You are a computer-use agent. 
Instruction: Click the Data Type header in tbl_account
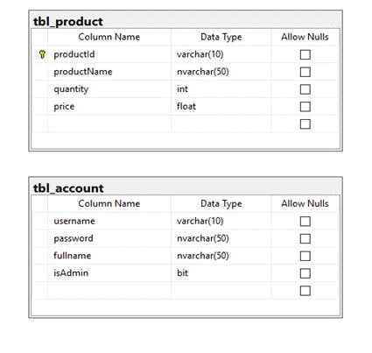point(221,204)
